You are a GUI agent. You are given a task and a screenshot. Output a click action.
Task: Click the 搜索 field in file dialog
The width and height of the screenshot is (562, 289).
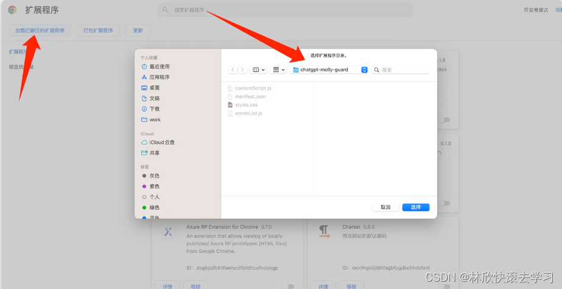click(401, 70)
